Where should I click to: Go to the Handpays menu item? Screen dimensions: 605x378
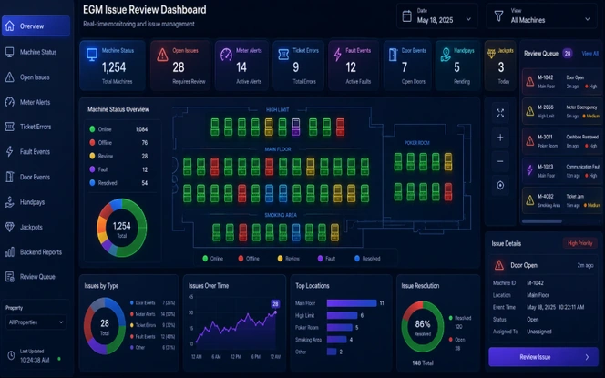click(x=36, y=201)
